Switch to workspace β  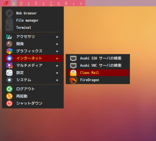point(21,3)
